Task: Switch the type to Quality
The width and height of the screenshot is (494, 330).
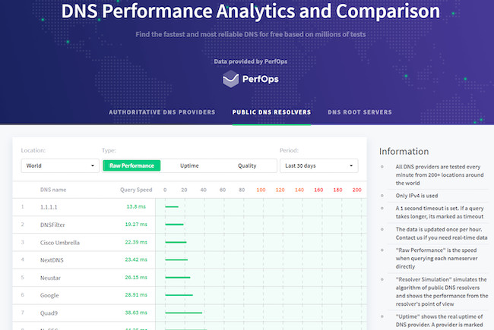Action: (x=247, y=165)
